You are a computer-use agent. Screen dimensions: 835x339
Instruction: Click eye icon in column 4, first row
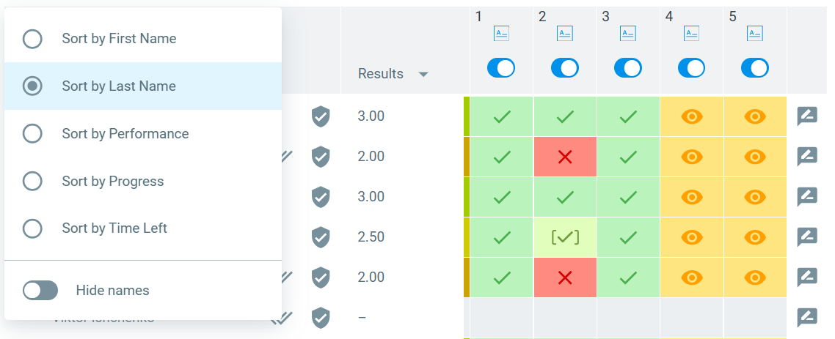point(692,116)
